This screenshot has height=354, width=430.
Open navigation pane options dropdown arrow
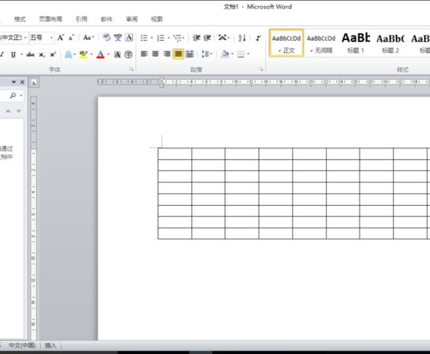(14, 82)
